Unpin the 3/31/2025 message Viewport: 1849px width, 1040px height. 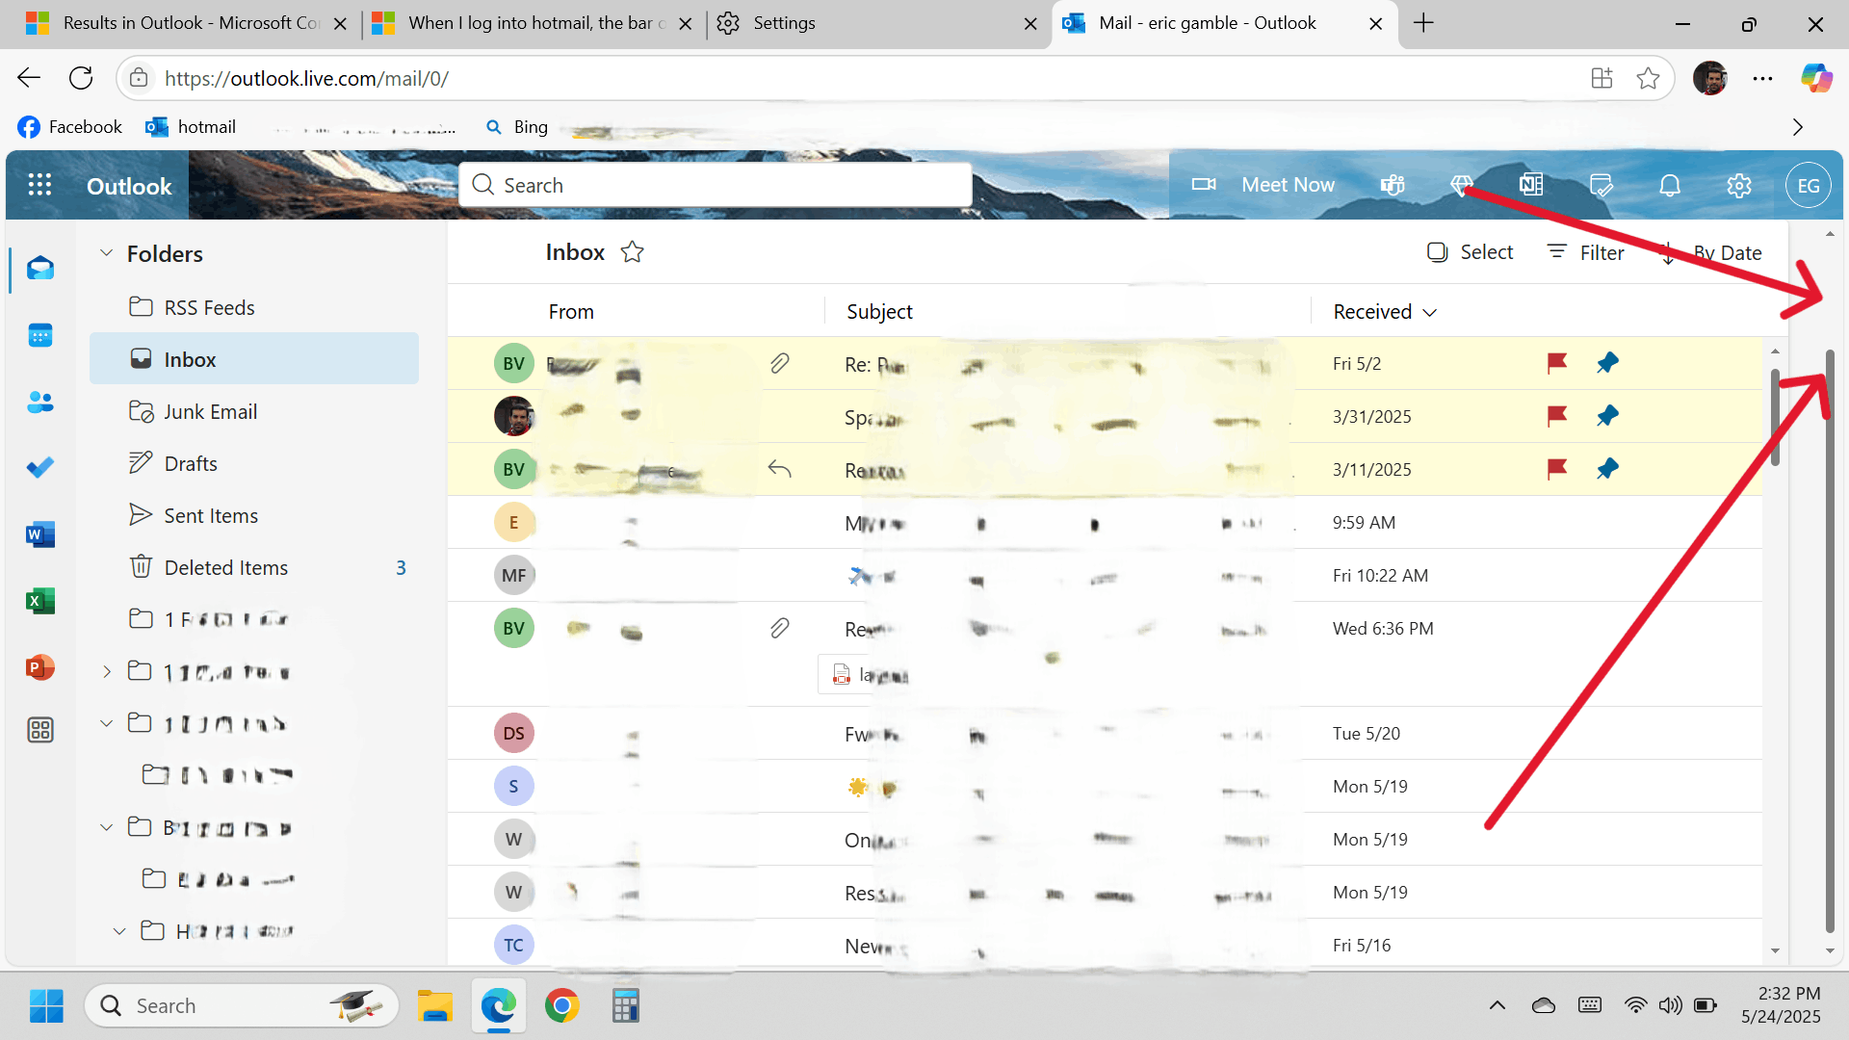[1607, 416]
